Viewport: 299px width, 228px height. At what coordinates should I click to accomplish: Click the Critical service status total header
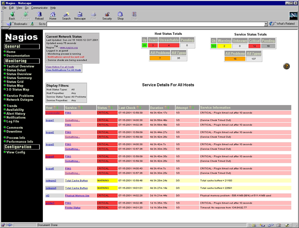254,41
